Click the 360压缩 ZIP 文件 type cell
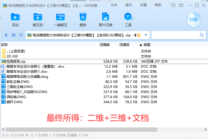This screenshot has width=208, height=139. 154,61
